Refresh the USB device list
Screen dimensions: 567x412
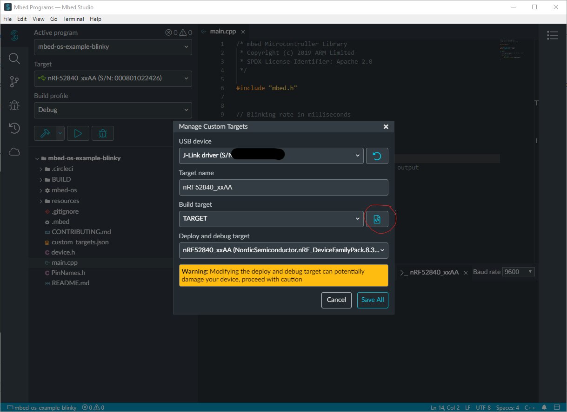pyautogui.click(x=377, y=156)
